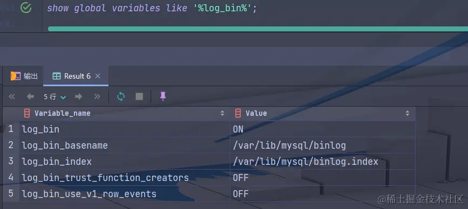Image resolution: width=468 pixels, height=209 pixels.
Task: Jump to last page of results
Action: pyautogui.click(x=97, y=96)
